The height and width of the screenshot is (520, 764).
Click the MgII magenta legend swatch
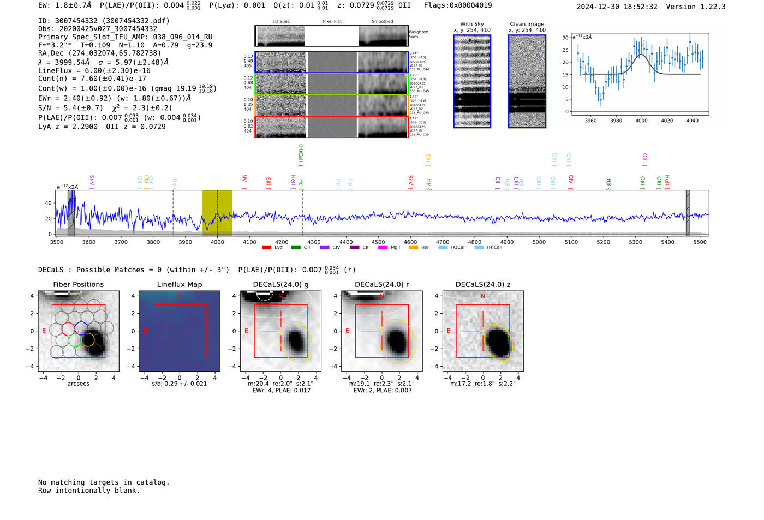(383, 247)
